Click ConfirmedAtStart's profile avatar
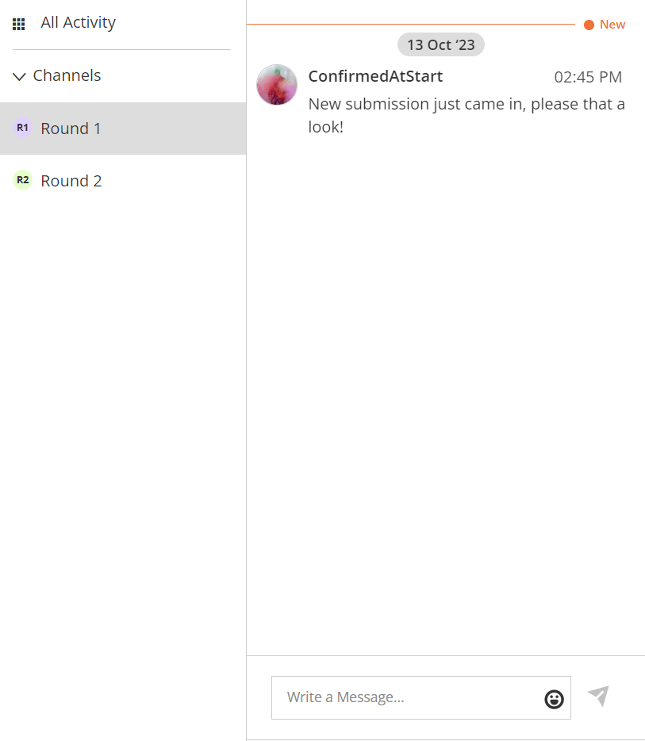Image resolution: width=645 pixels, height=741 pixels. coord(277,85)
